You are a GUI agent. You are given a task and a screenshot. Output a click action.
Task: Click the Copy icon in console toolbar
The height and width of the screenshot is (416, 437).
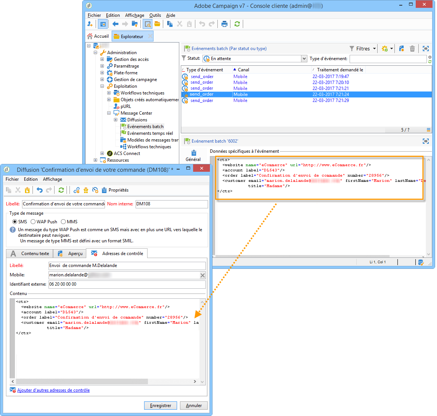[170, 24]
